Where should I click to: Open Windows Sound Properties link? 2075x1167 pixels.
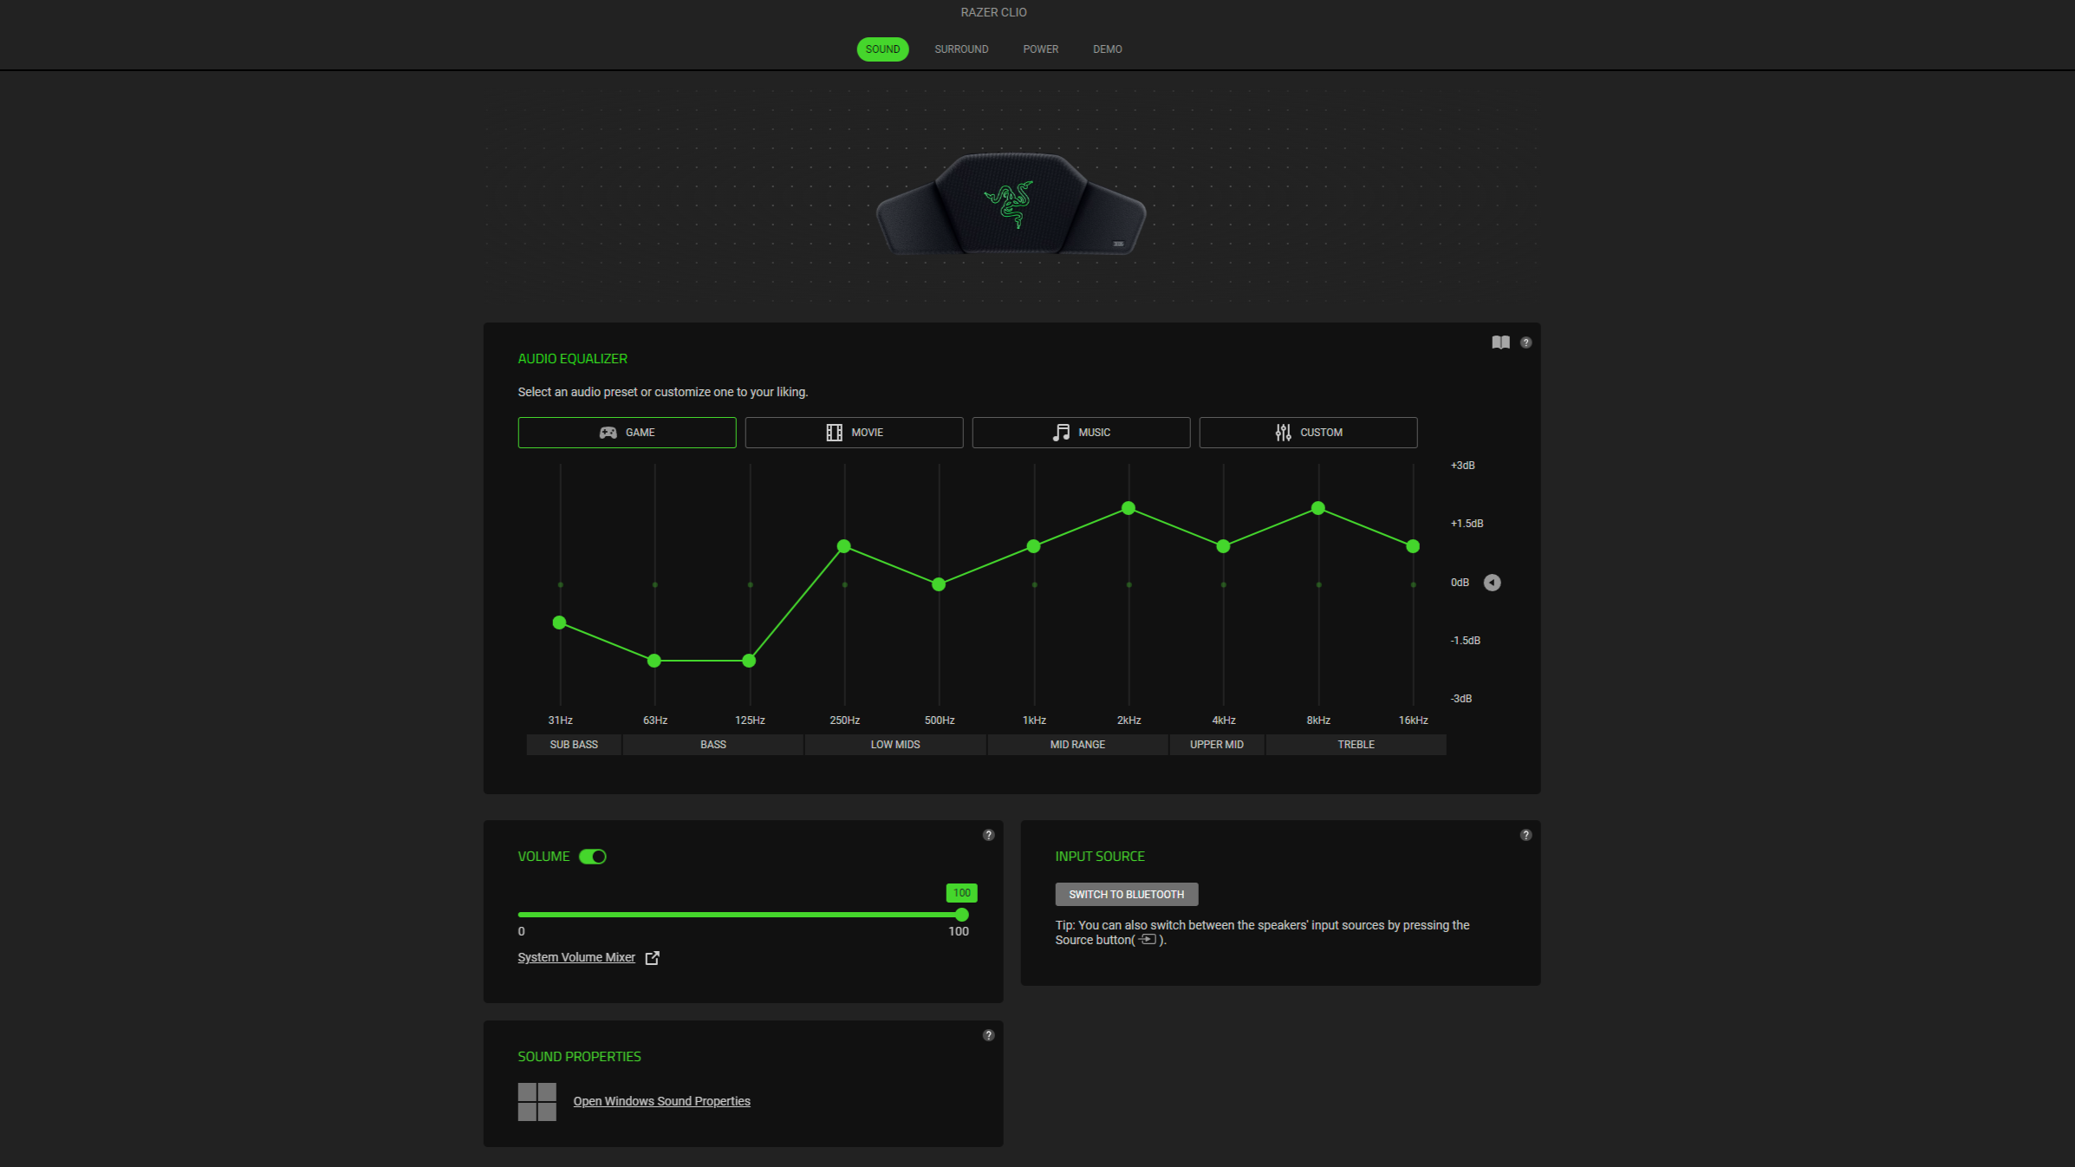tap(661, 1101)
